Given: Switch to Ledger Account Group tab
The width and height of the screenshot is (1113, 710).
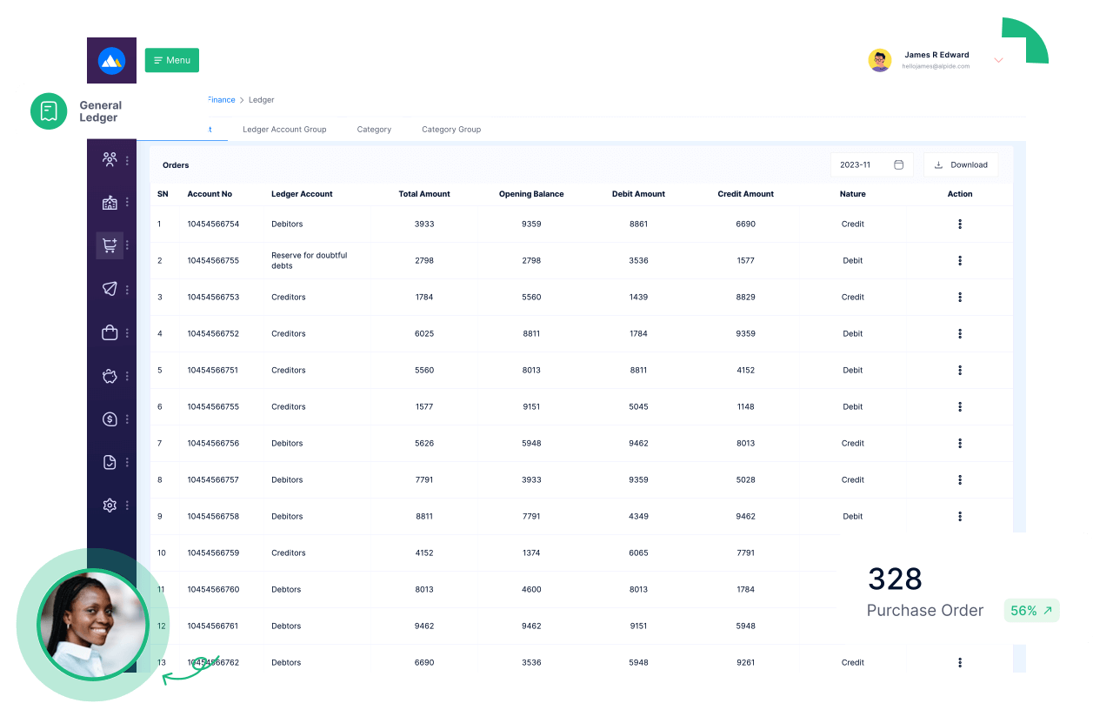Looking at the screenshot, I should 284,130.
